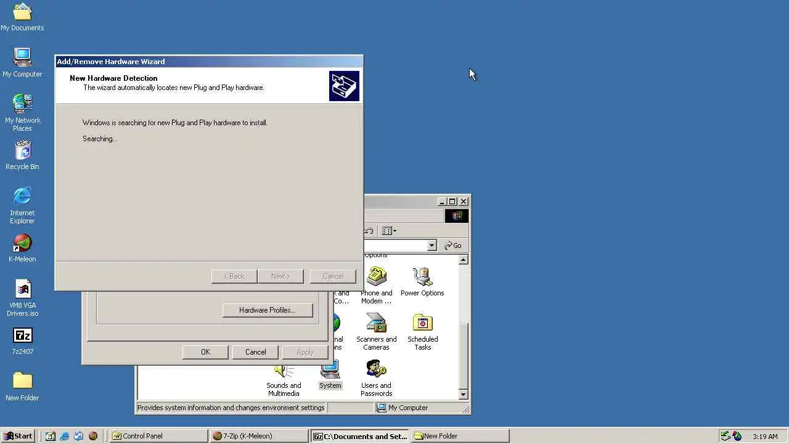Click Cancel in Add/Remove Hardware Wizard
Viewport: 789px width, 444px height.
pos(333,276)
